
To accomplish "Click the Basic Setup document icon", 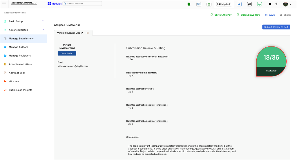I will [5, 21].
